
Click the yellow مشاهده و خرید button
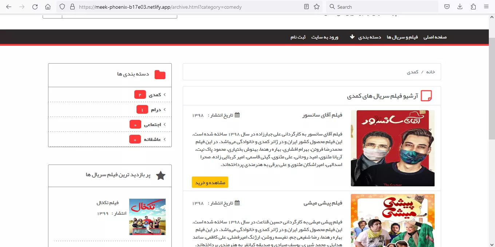point(210,182)
